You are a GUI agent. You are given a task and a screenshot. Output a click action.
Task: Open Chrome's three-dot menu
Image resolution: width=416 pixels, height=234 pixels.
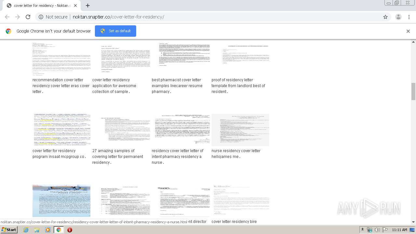coord(409,17)
